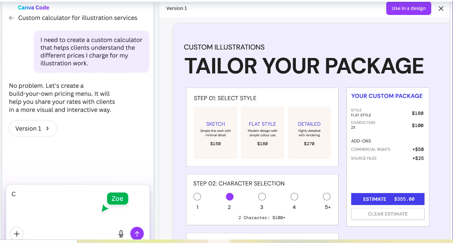Viewport: 453px width, 243px height.
Task: Click the Tailor Your Package headline
Action: pyautogui.click(x=304, y=66)
